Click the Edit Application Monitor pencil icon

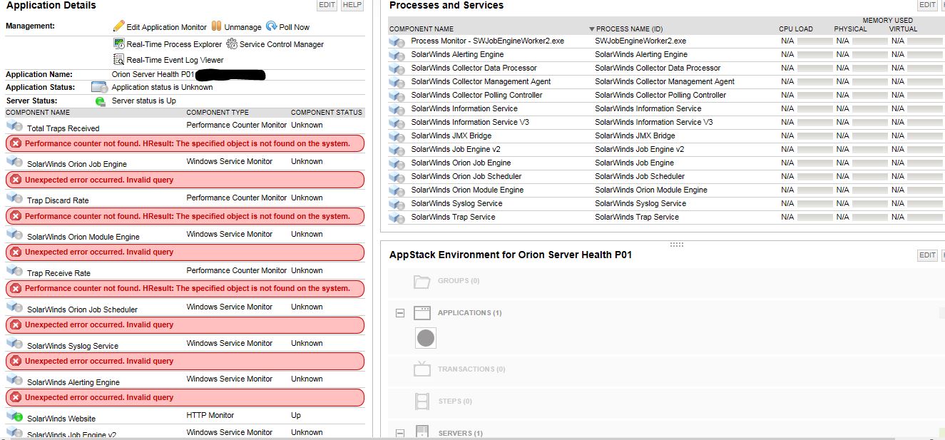[119, 26]
